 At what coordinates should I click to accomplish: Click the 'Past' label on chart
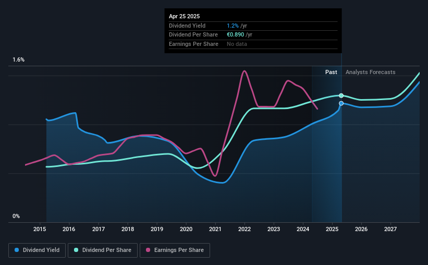pos(331,72)
